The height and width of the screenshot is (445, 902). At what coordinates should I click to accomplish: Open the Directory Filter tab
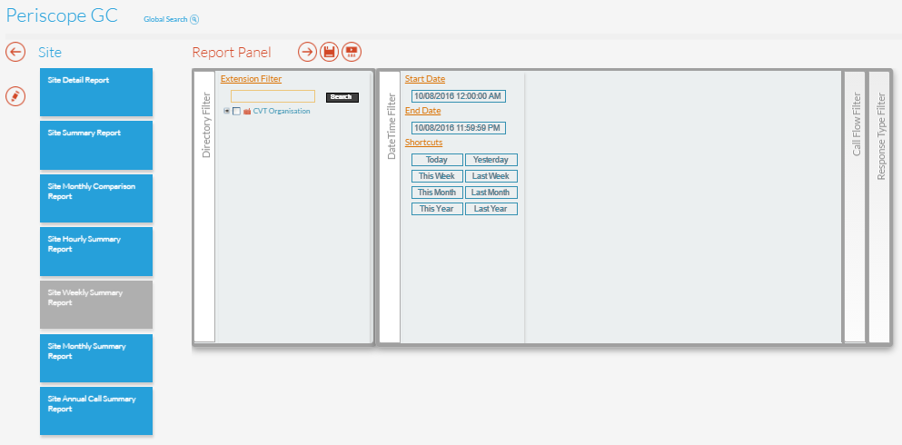(x=204, y=207)
